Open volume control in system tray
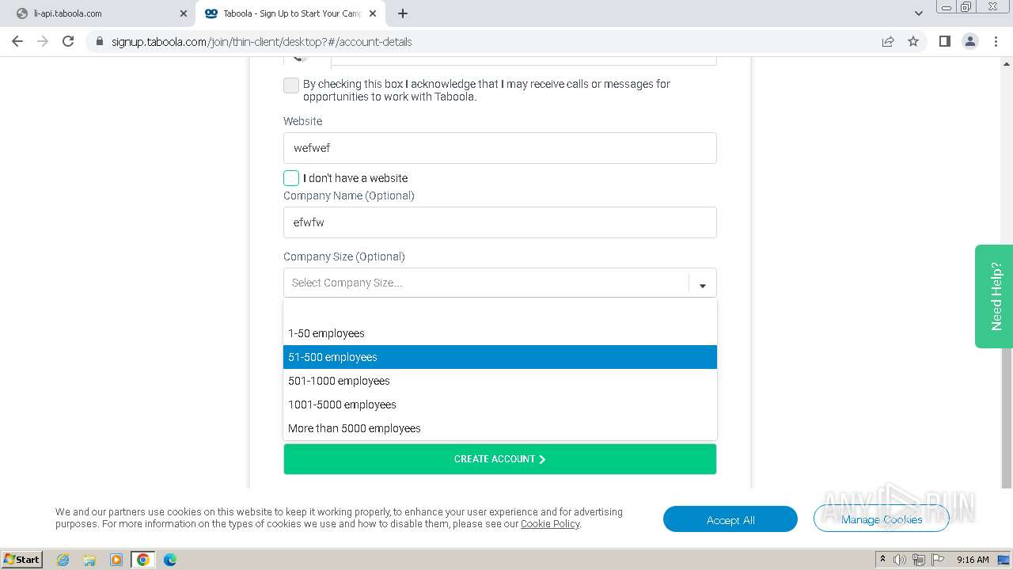 tap(900, 560)
